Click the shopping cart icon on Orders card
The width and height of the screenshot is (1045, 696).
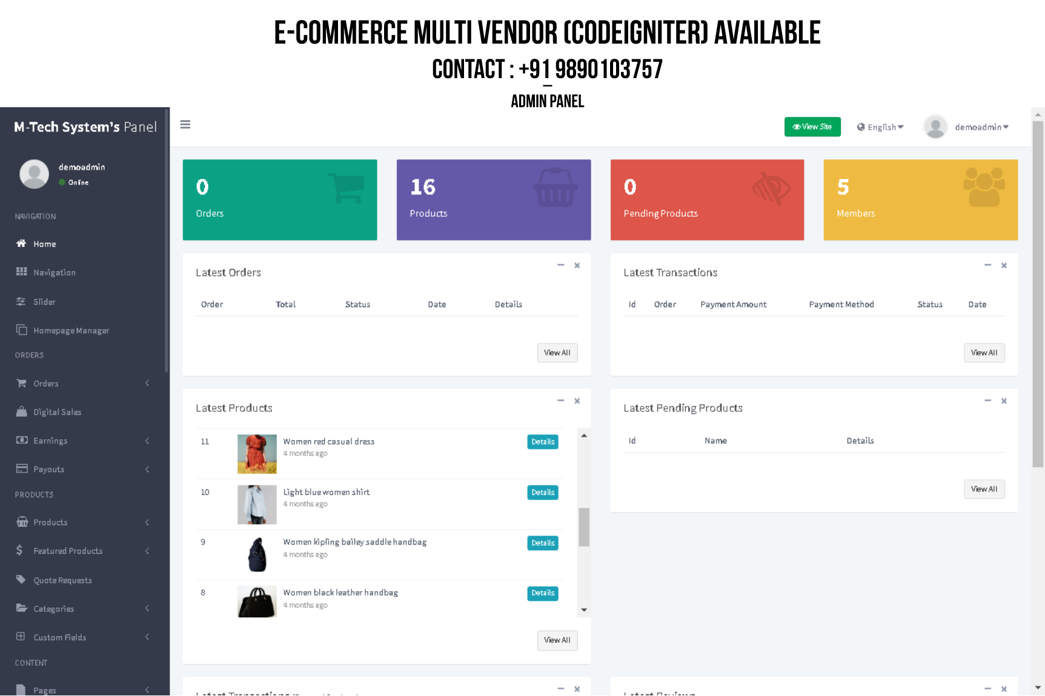coord(347,188)
